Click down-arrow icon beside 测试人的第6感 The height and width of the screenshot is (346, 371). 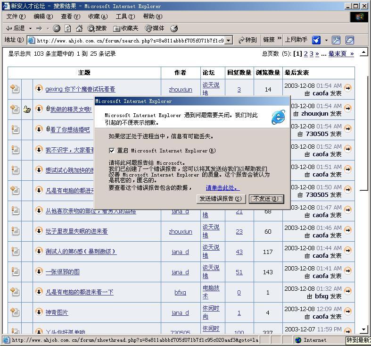(39, 251)
